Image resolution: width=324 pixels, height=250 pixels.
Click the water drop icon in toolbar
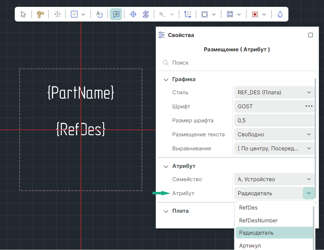coord(280,14)
